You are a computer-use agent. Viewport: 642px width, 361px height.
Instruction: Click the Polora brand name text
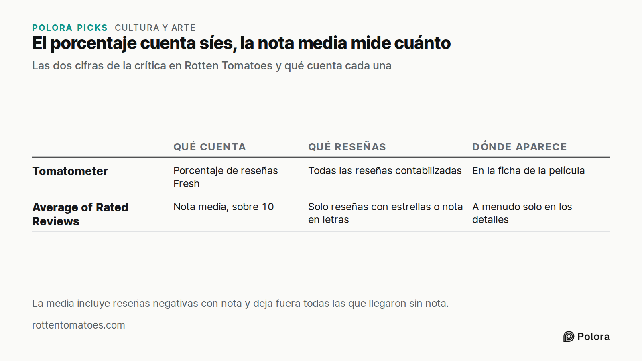click(x=593, y=337)
